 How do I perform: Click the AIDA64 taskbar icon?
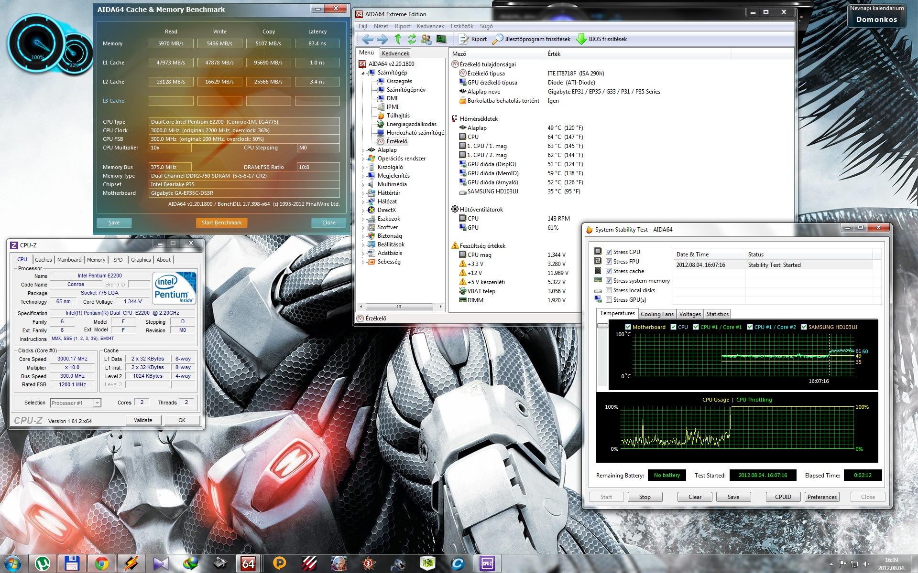point(249,564)
